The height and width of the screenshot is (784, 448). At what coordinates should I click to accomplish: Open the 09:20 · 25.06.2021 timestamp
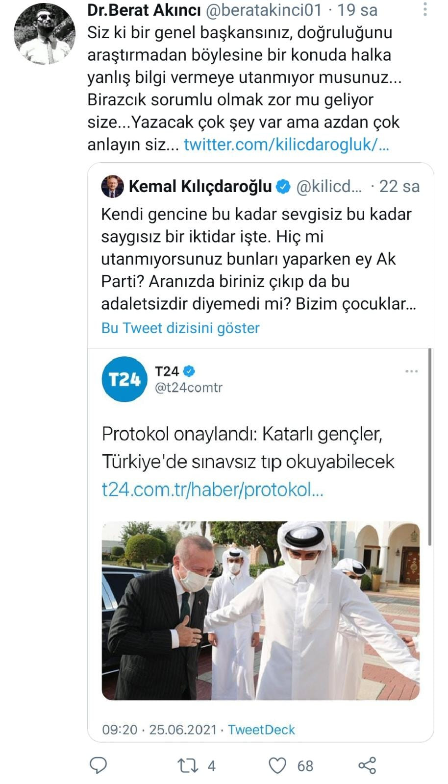click(x=159, y=730)
